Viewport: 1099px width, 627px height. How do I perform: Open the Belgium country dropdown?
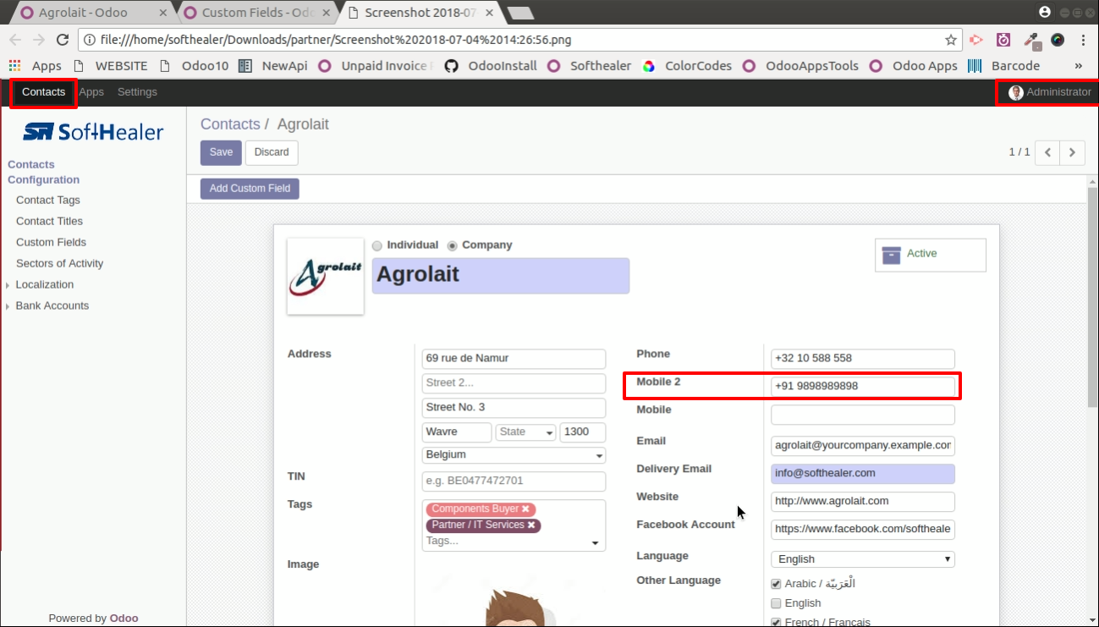point(514,455)
